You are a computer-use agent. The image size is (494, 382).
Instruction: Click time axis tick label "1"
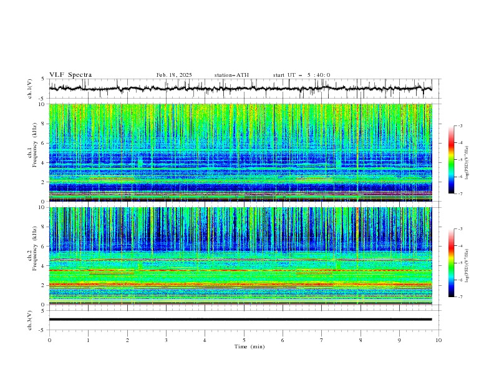pos(89,340)
